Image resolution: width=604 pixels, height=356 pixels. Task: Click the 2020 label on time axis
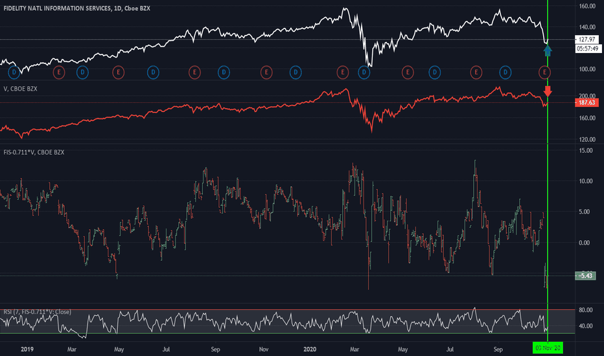tap(310, 350)
